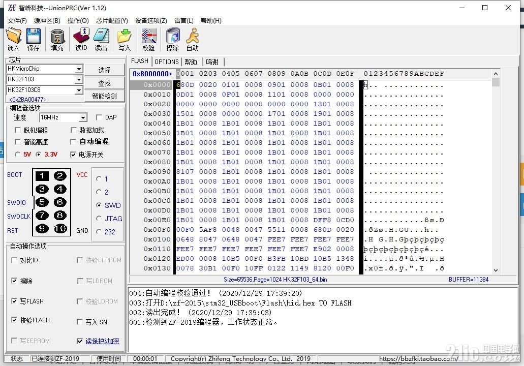Enable the DAP checkbox
Screen dimensions: 524x366
click(99, 117)
